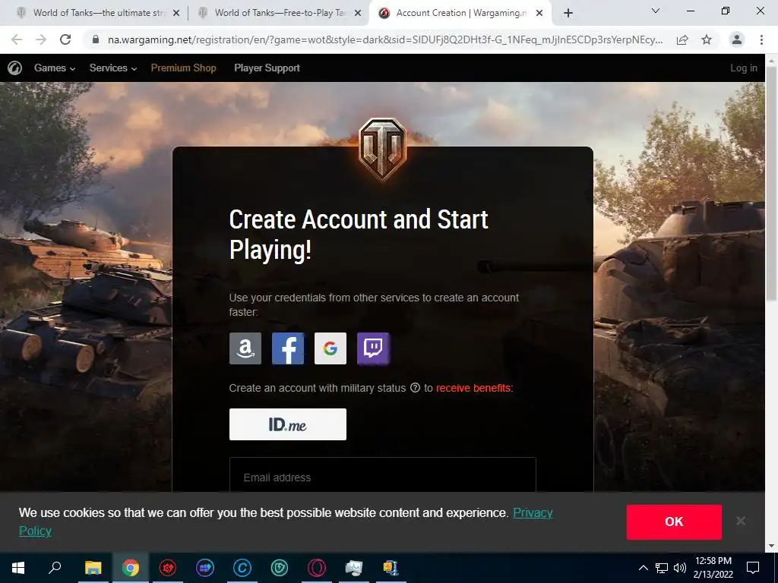
Task: Open the Chrome three-dot menu
Action: click(761, 39)
